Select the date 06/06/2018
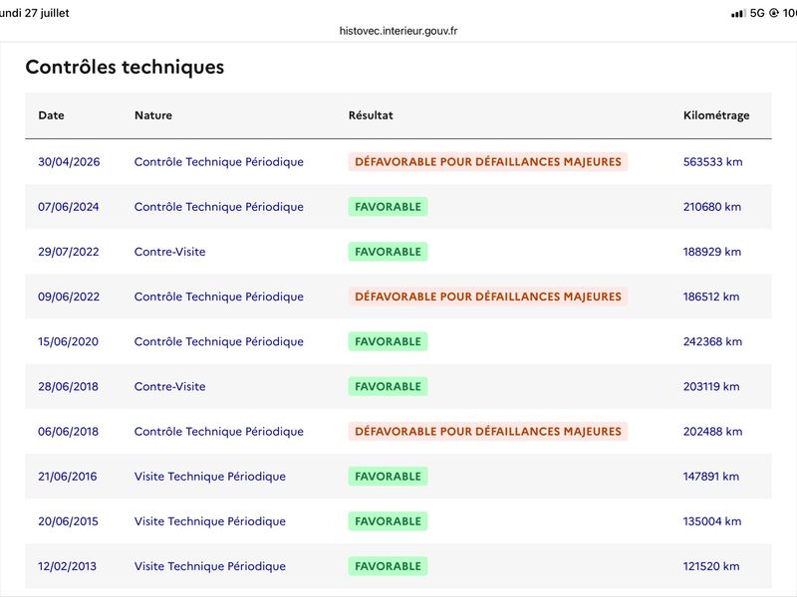The image size is (797, 597). coord(68,432)
